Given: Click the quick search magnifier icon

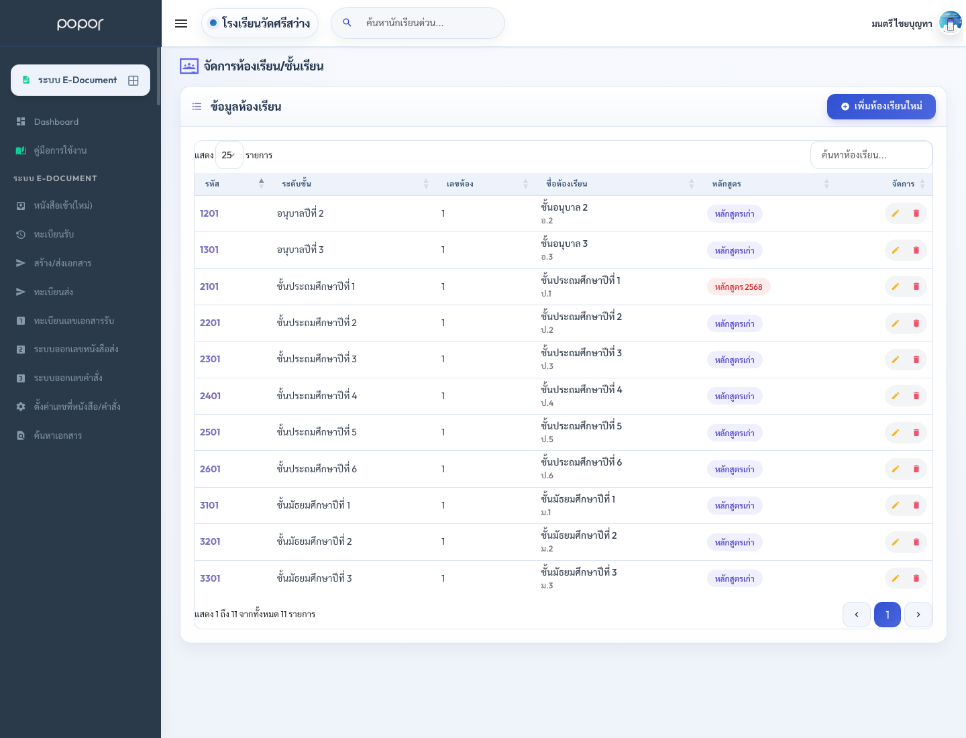Looking at the screenshot, I should pyautogui.click(x=347, y=23).
